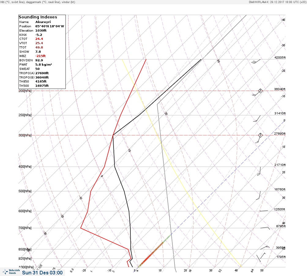
Task: Click the 'Sun 31 Des 03:00' timestamp
Action: (x=42, y=273)
